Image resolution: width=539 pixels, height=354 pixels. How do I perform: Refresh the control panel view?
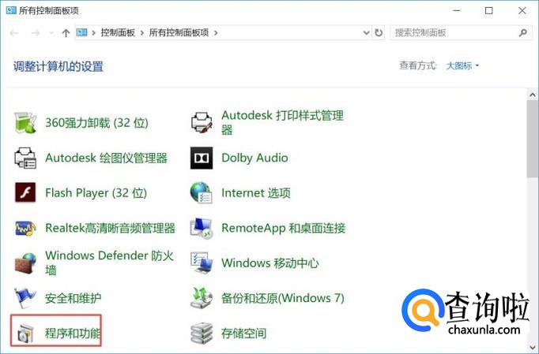(379, 32)
